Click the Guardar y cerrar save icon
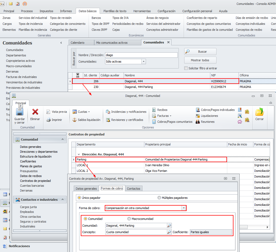 [x=19, y=112]
